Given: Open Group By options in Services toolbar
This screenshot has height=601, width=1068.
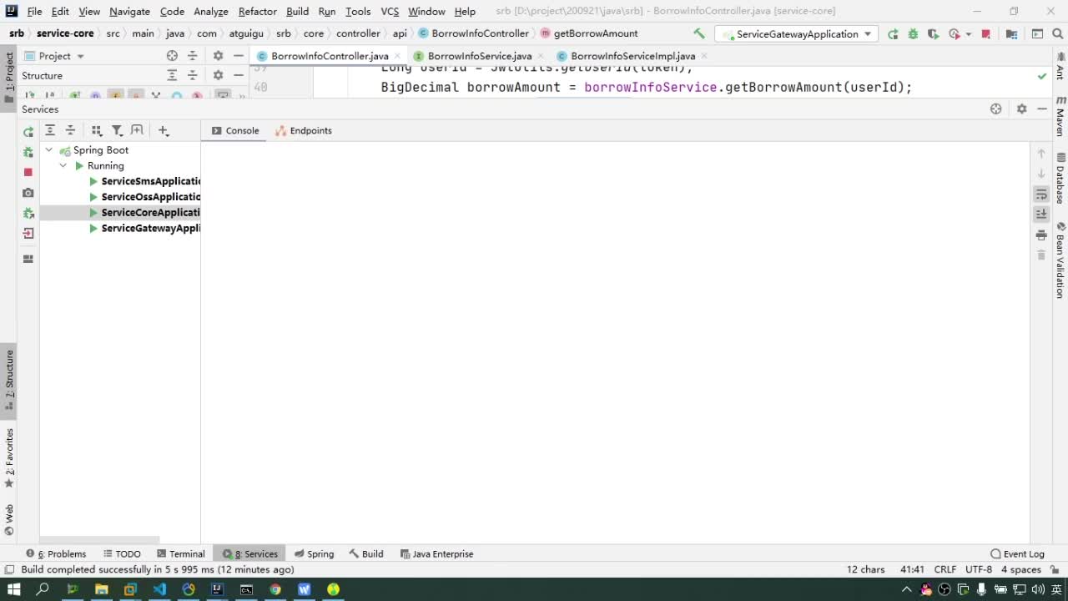Looking at the screenshot, I should pos(96,130).
